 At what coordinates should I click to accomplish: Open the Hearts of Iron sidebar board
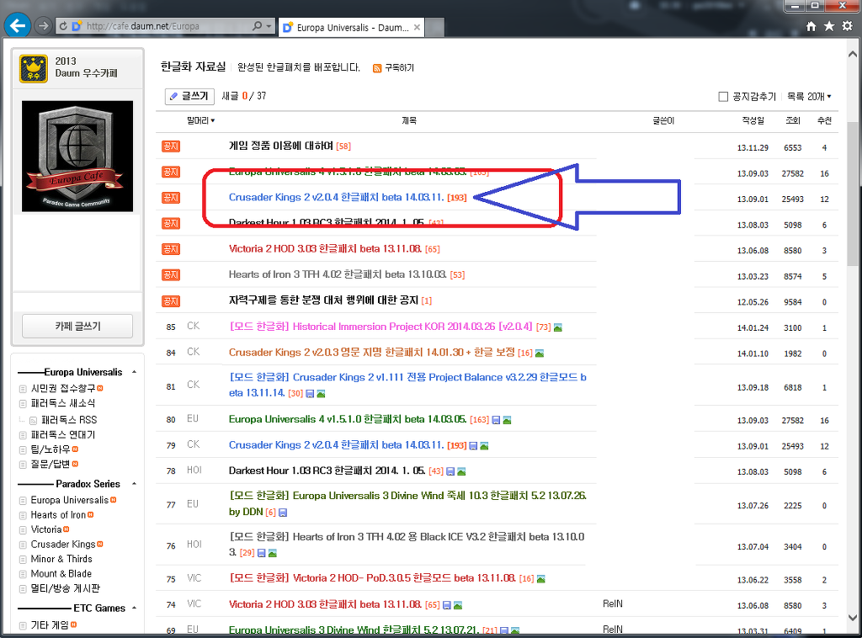tap(58, 515)
